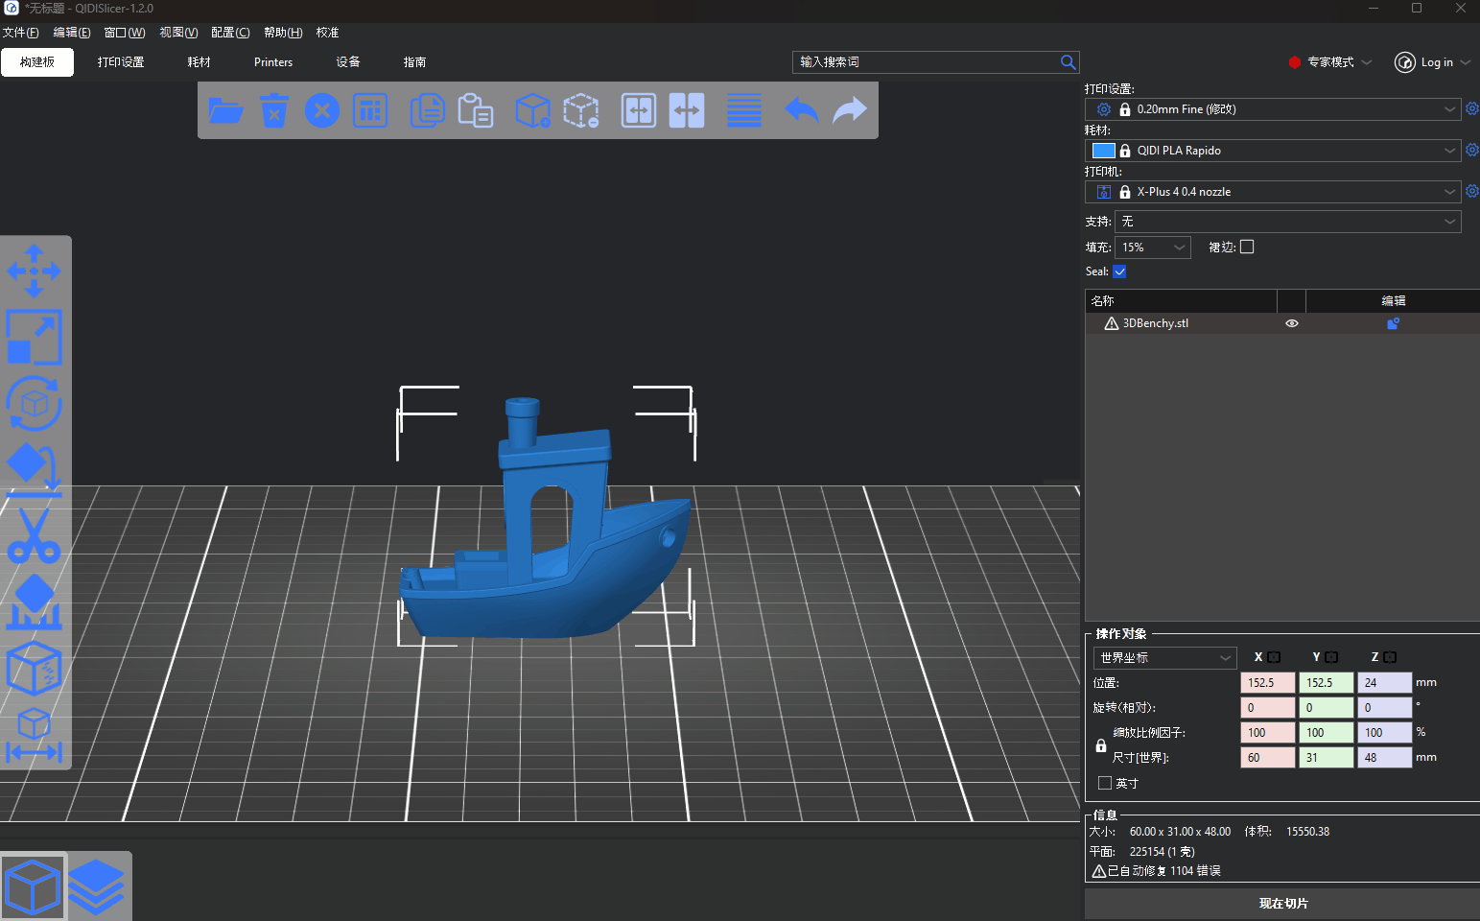Open the 编辑(E) menu
The width and height of the screenshot is (1480, 921).
[72, 33]
